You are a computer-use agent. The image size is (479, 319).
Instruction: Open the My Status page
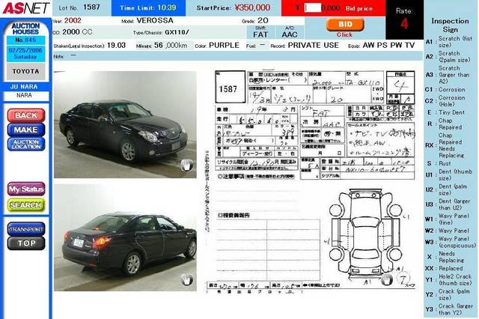[26, 189]
